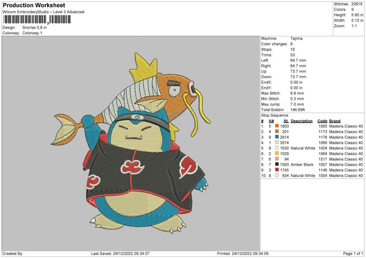Click the Brand column header

coord(335,120)
